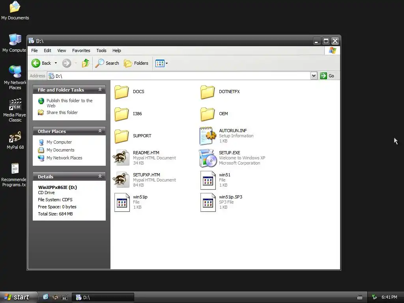The width and height of the screenshot is (404, 303).
Task: Select the I386 folder icon
Action: [x=122, y=114]
